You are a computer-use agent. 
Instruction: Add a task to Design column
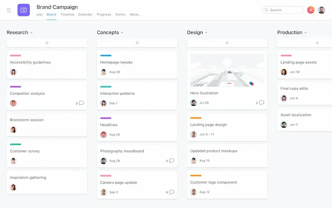[x=227, y=43]
